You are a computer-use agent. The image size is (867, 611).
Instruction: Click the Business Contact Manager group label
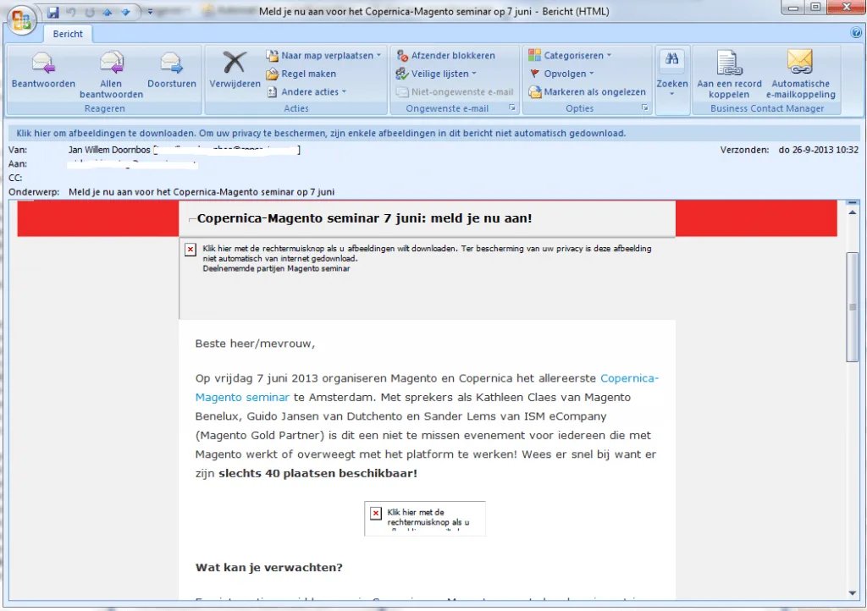coord(767,108)
